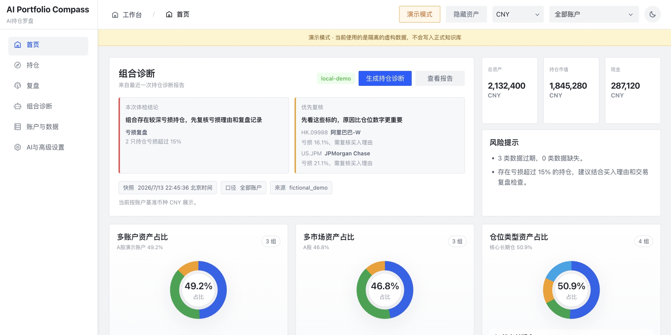
Task: Click US.JPM JPMorgan Chase entry
Action: click(x=335, y=153)
